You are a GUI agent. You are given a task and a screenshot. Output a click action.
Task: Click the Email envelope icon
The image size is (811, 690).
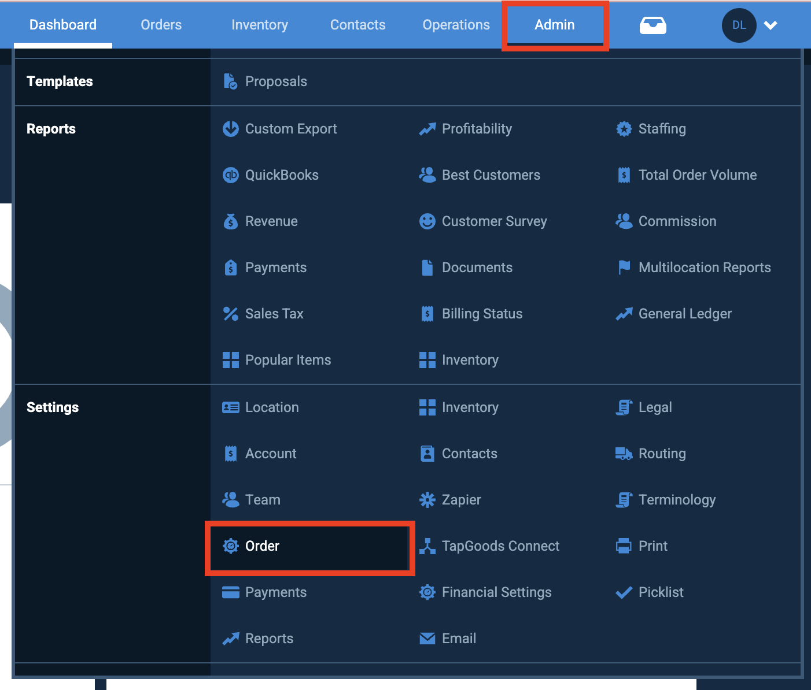pyautogui.click(x=427, y=639)
